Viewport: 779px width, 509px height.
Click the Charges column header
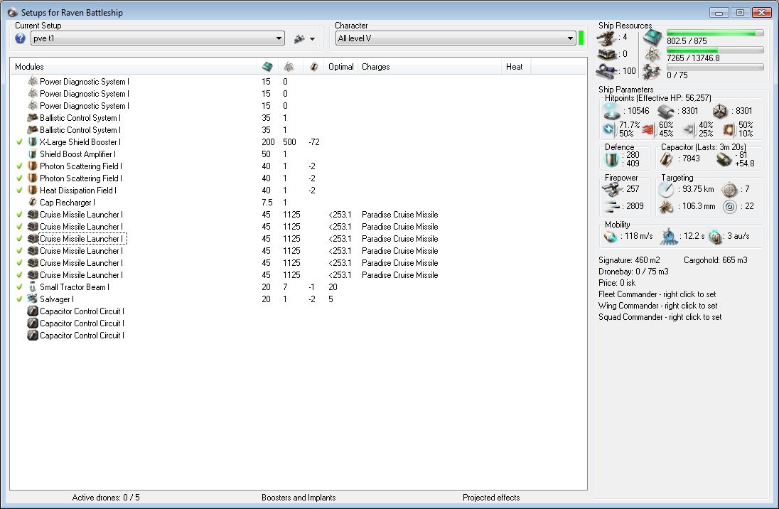[430, 67]
